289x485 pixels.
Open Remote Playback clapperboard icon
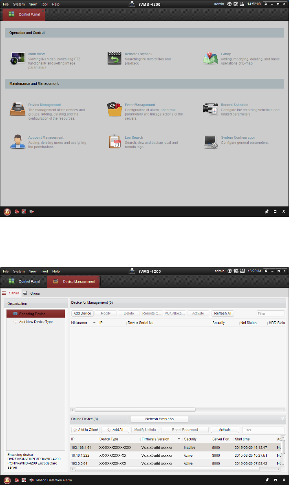coord(115,58)
